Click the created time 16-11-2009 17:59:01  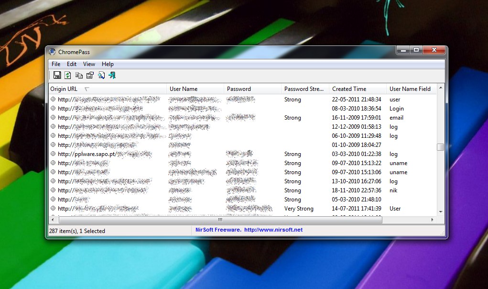(x=357, y=117)
